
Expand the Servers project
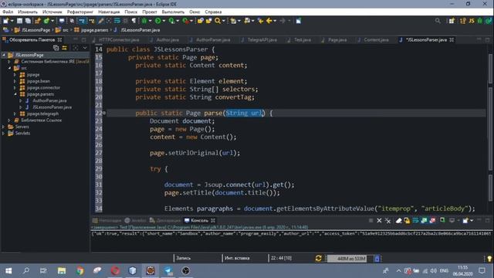[3, 127]
